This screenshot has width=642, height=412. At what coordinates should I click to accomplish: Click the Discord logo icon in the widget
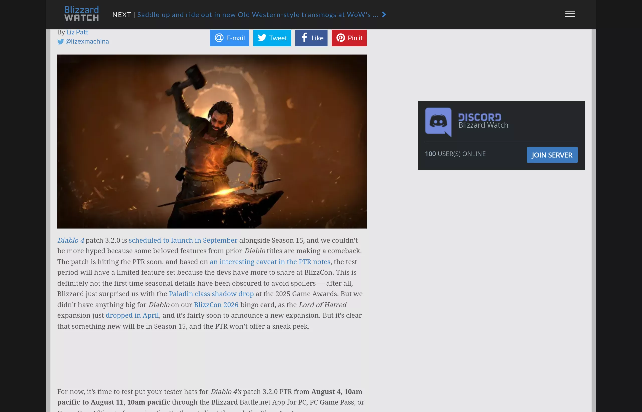(438, 122)
